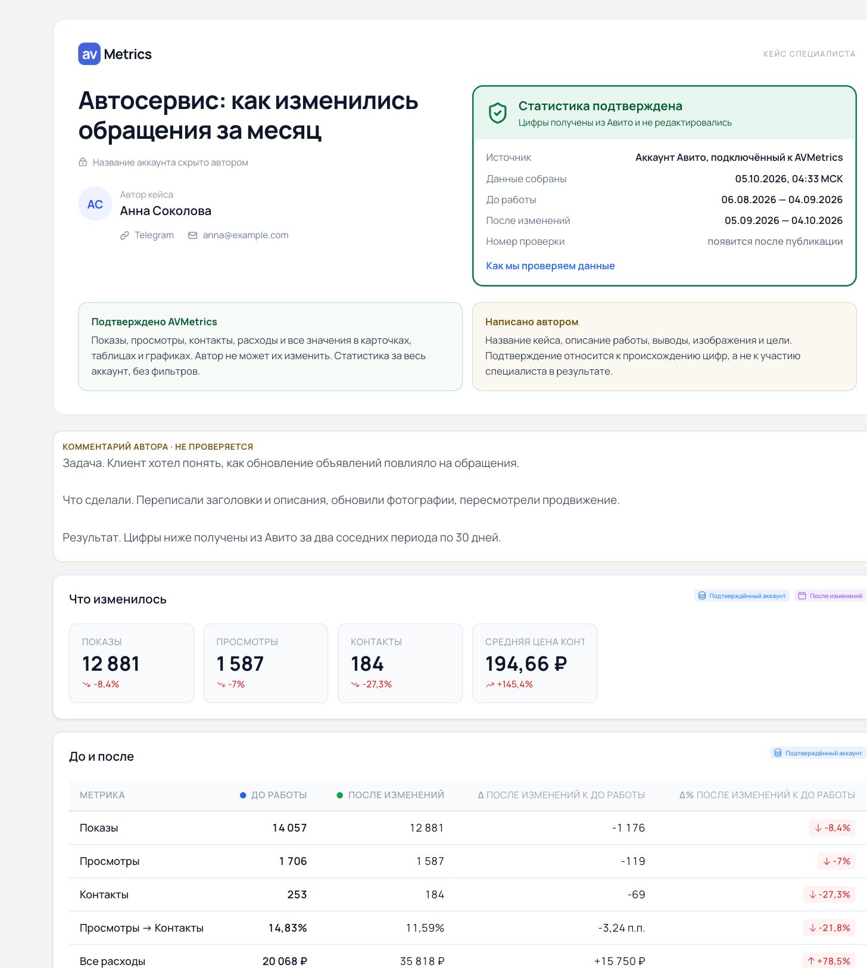Click the 'После изменений' purple badge
Viewport: 867px width, 968px height.
click(830, 596)
